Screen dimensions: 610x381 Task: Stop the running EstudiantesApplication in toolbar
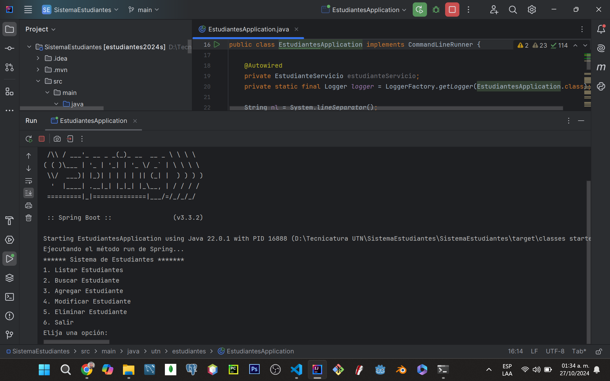452,10
